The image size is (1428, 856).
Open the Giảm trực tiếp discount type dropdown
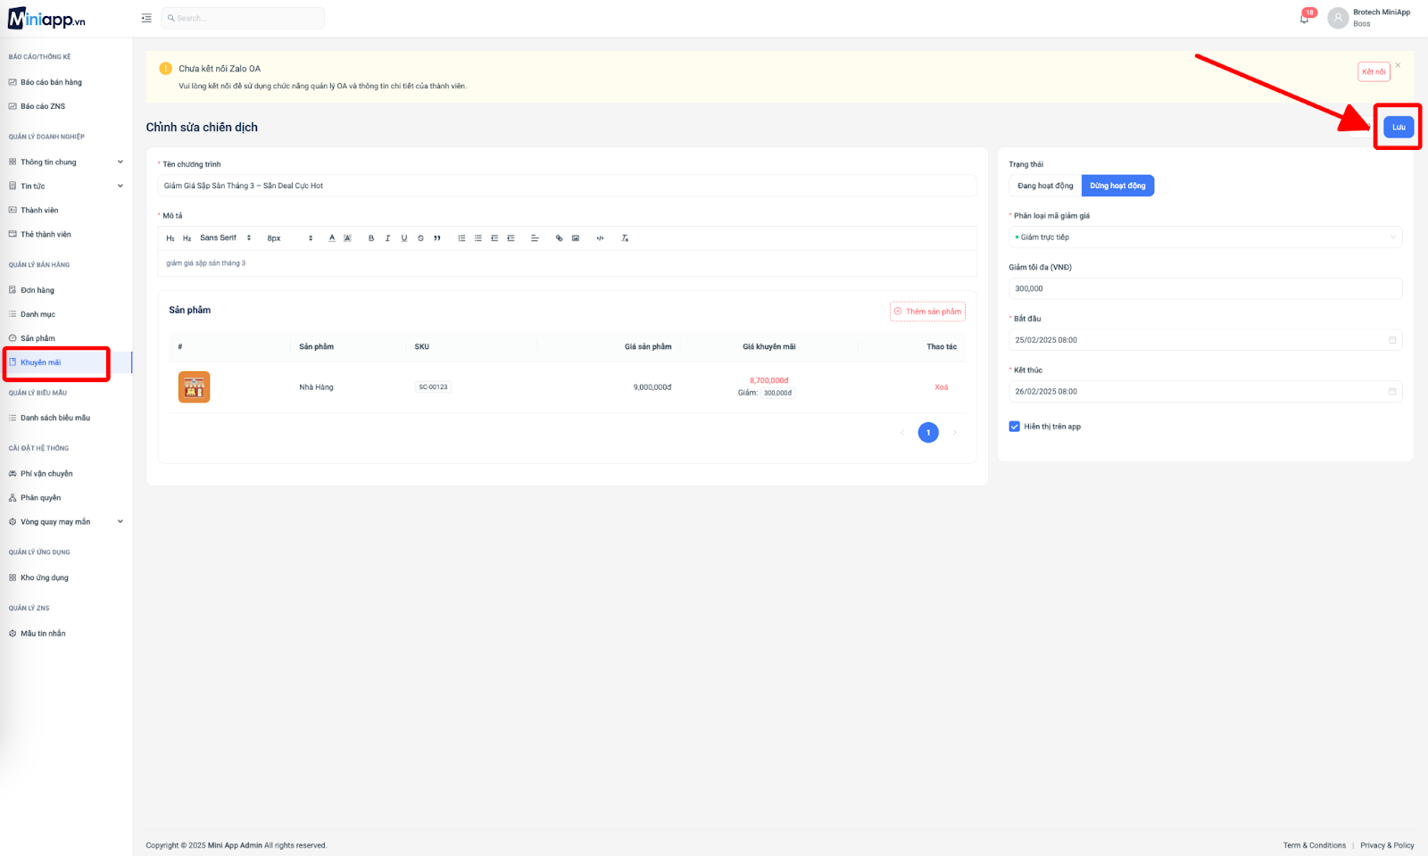pos(1205,237)
